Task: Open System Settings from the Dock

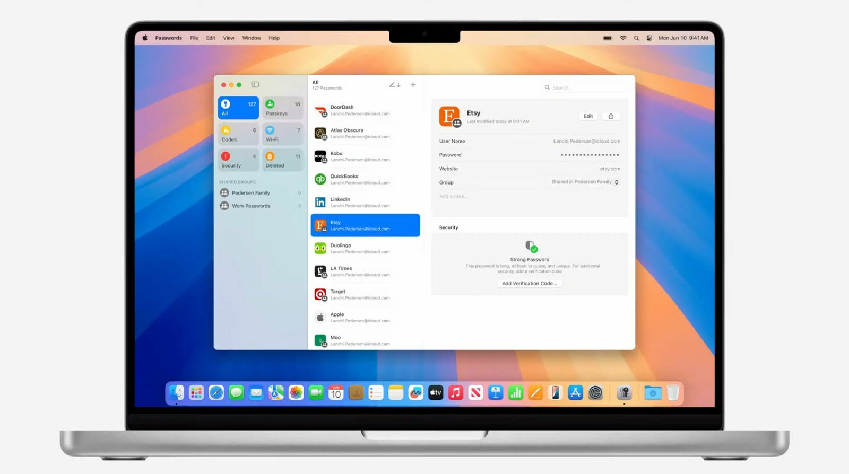Action: click(x=595, y=393)
